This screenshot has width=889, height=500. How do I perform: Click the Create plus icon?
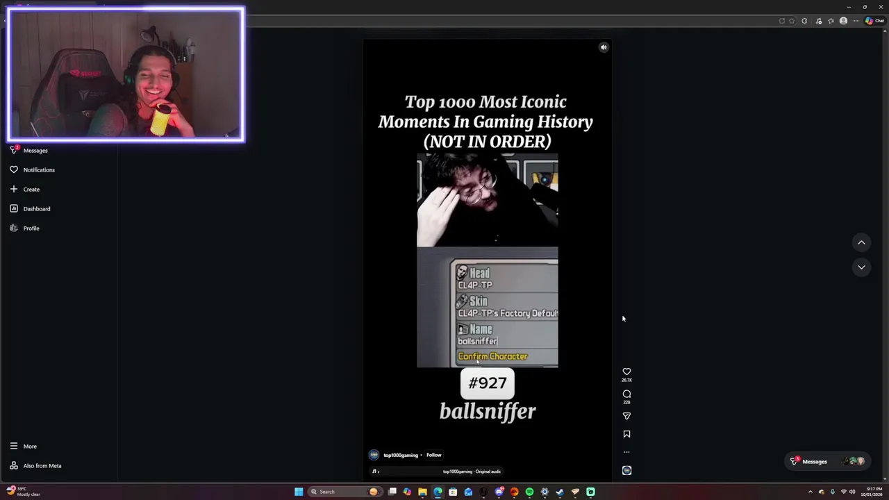[14, 189]
